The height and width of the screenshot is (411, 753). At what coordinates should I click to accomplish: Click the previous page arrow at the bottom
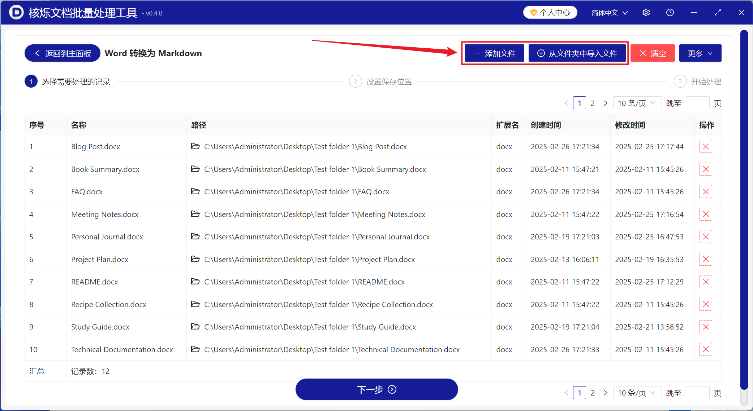coord(566,393)
